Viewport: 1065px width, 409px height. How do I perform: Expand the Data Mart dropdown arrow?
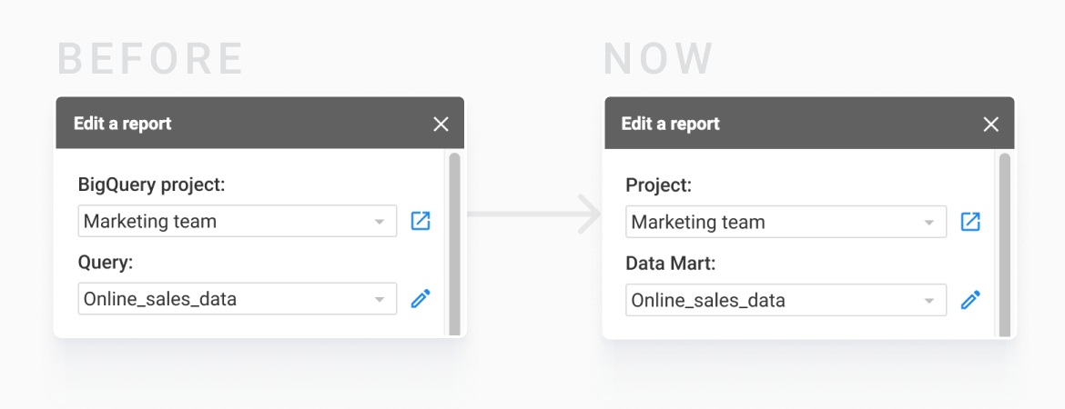click(929, 301)
